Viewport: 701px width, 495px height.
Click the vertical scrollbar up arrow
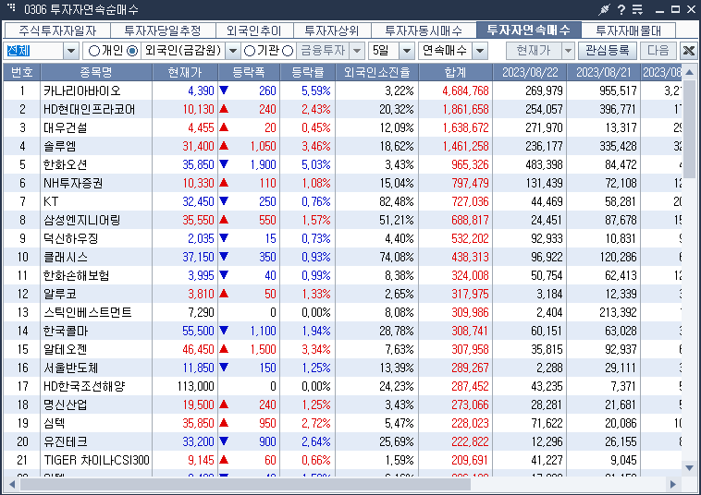pyautogui.click(x=689, y=72)
